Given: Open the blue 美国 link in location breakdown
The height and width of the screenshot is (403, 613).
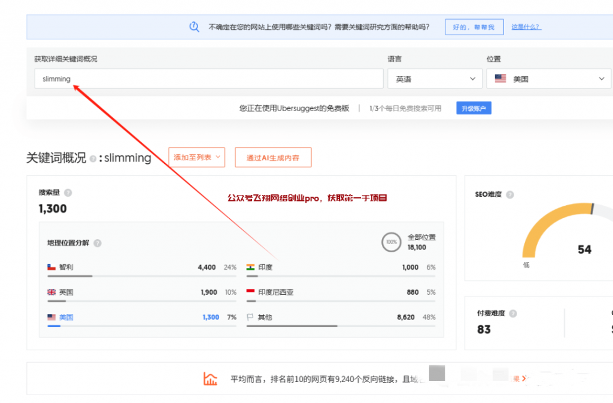Looking at the screenshot, I should pyautogui.click(x=65, y=317).
